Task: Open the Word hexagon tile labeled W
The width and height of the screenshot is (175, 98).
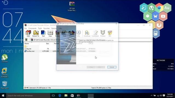Action: point(155,16)
